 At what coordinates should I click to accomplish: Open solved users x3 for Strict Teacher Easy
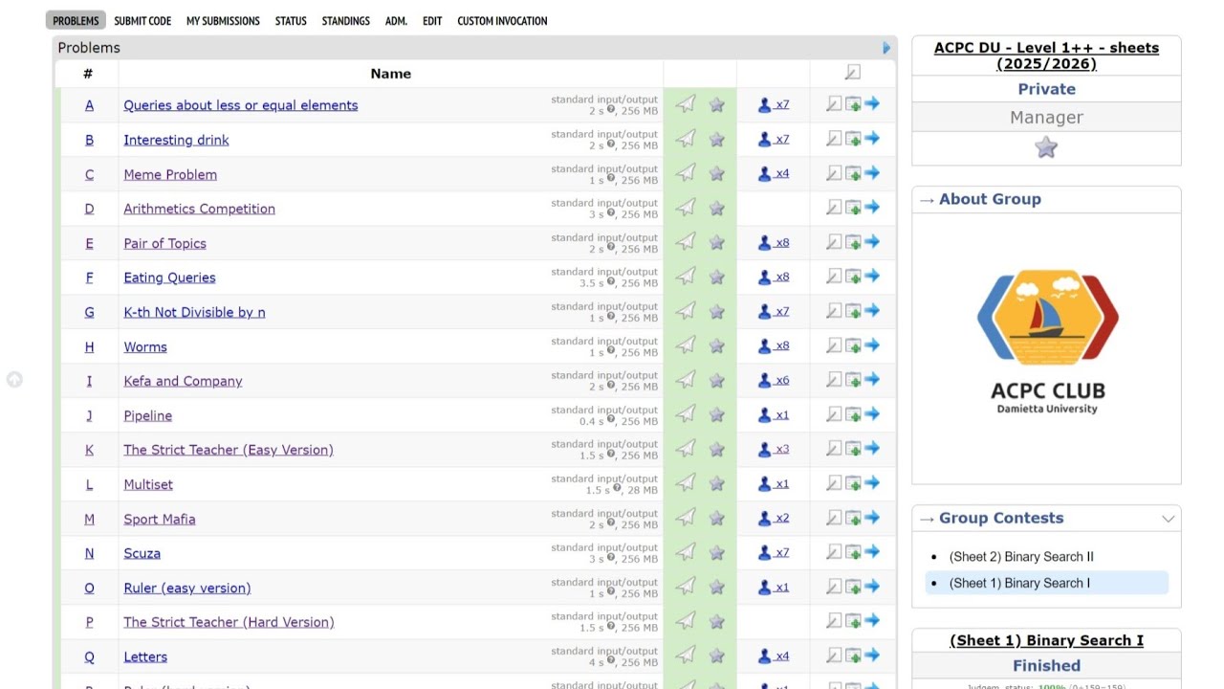(774, 449)
